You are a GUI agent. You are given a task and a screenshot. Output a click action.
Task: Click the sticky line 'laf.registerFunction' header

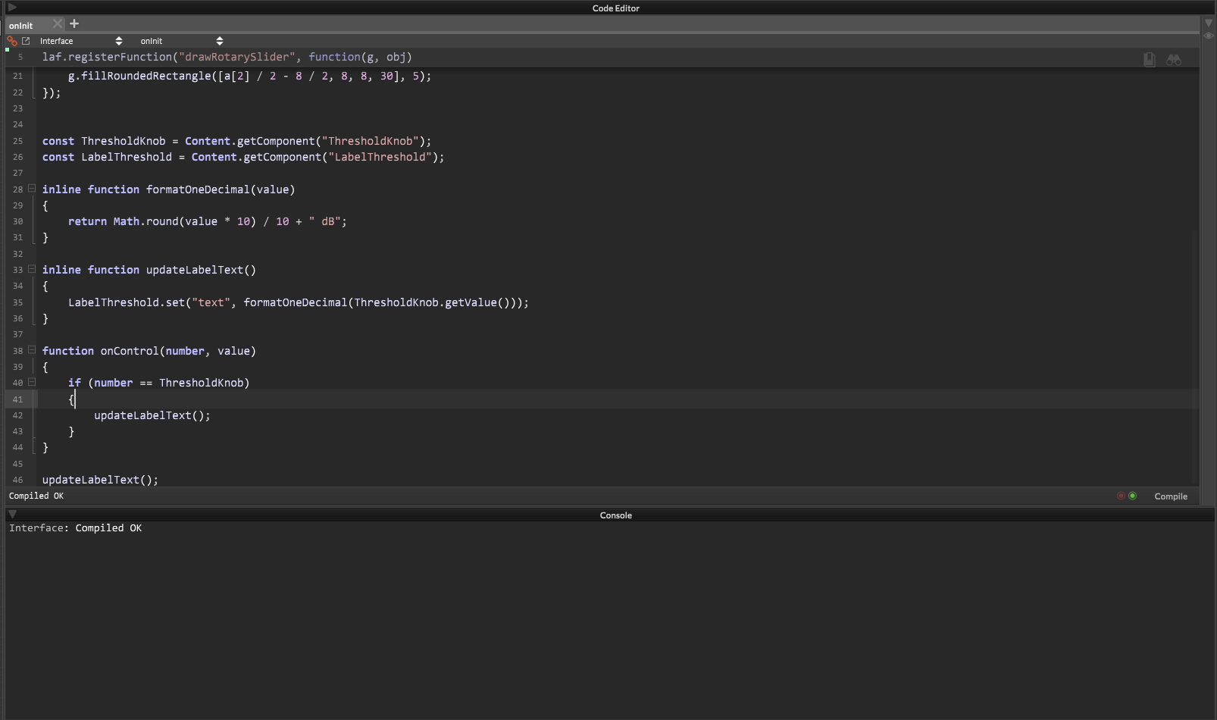[227, 57]
